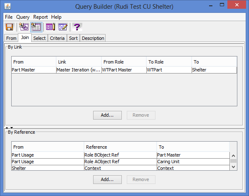
Task: Open the Sort tab
Action: pos(73,38)
